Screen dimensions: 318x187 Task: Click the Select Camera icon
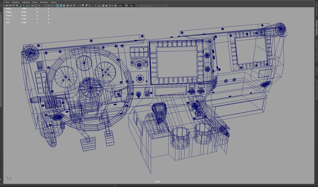coord(7,6)
